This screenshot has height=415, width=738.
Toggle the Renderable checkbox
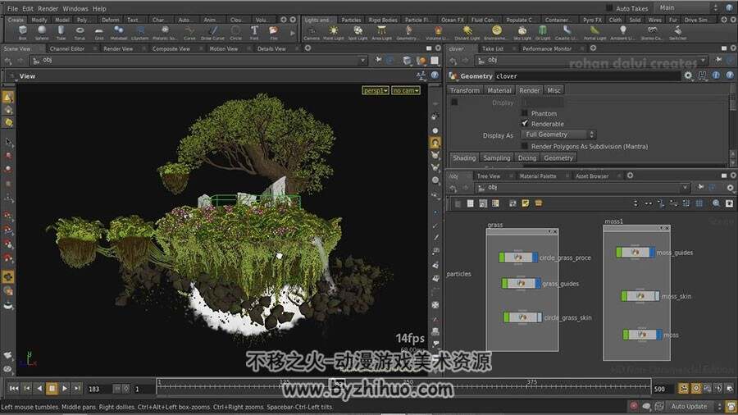click(x=524, y=124)
